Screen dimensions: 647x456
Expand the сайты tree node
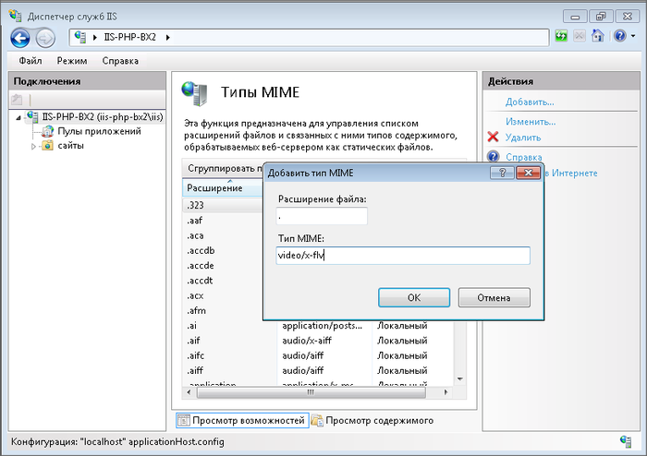pos(33,146)
